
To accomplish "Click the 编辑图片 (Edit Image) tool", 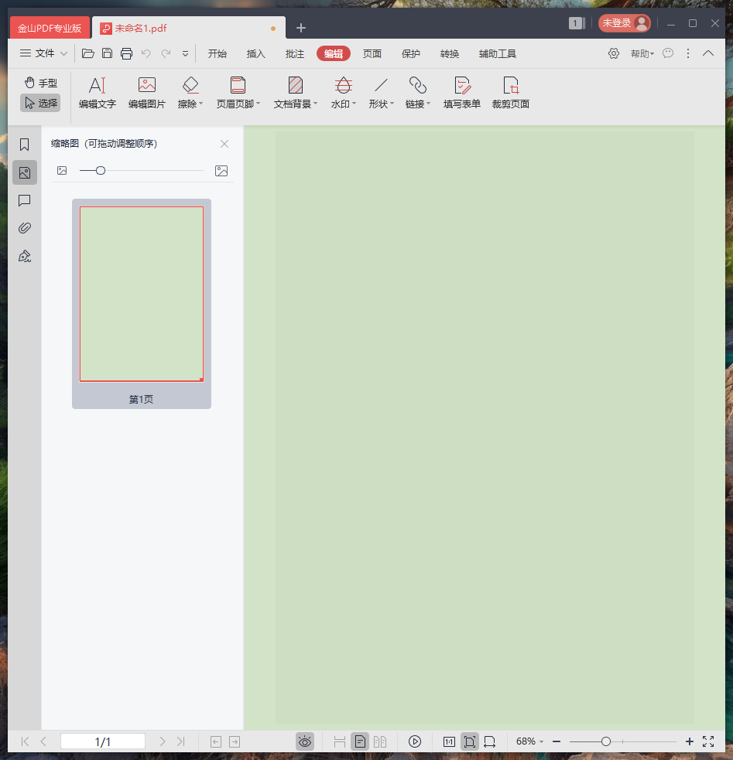I will (146, 93).
